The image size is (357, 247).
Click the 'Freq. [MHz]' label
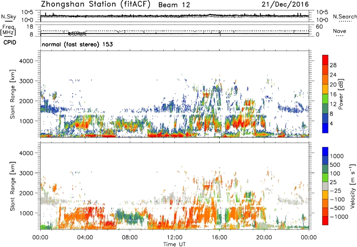8,30
